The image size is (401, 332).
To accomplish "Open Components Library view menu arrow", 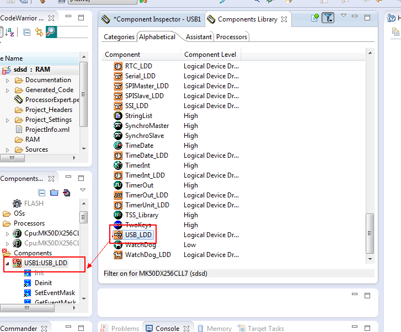I will pyautogui.click(x=344, y=15).
